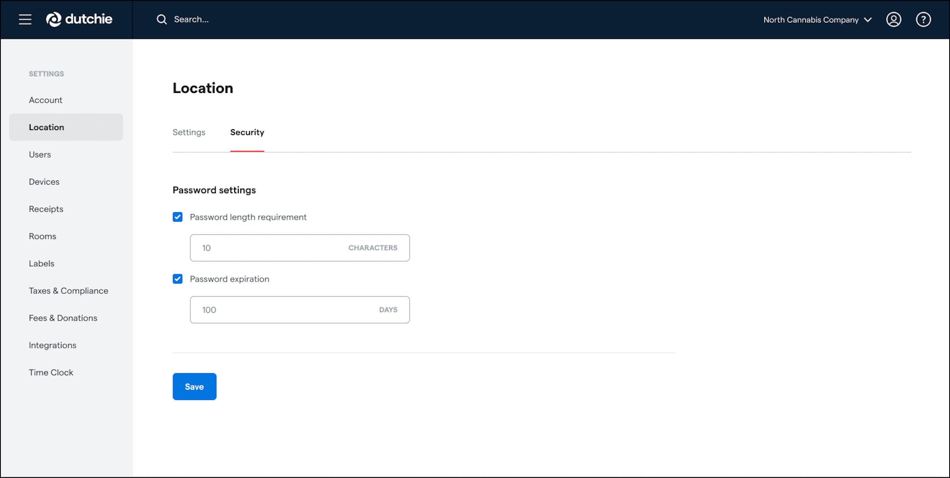Click the help question mark icon
Viewport: 950px width, 478px height.
[923, 19]
